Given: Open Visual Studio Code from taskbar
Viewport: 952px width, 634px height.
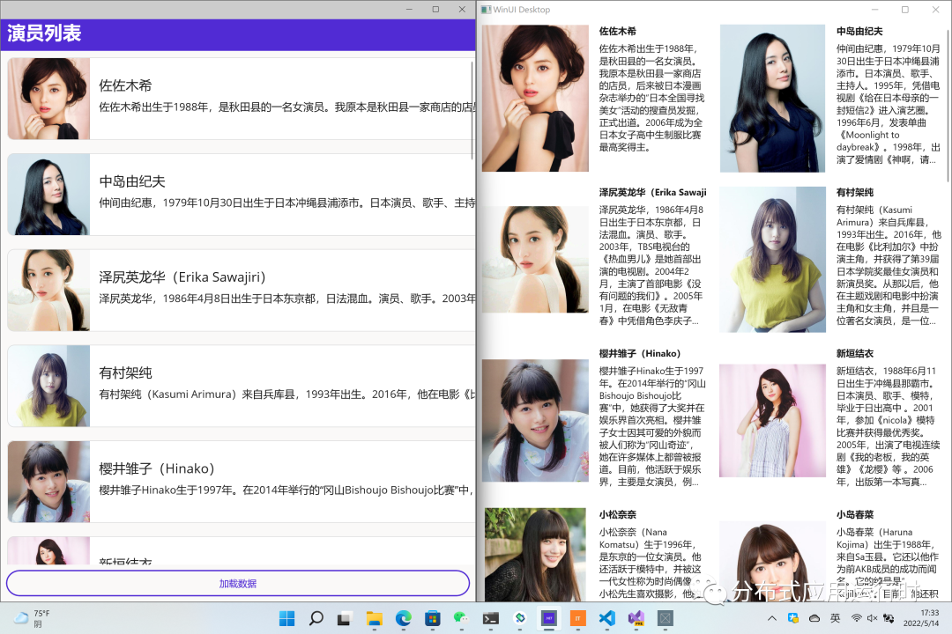Looking at the screenshot, I should (606, 618).
